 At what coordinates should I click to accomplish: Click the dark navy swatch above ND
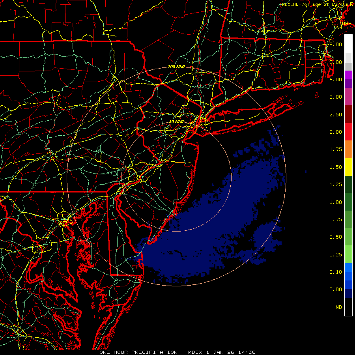tap(348, 294)
